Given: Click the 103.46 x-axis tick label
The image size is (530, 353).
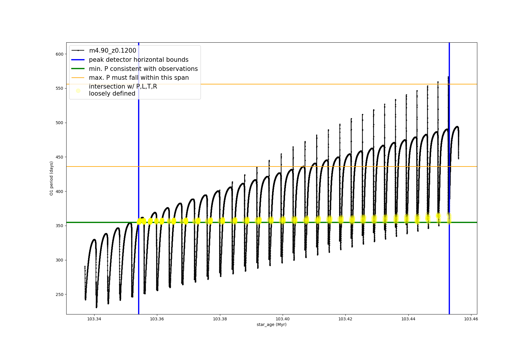Looking at the screenshot, I should click(x=471, y=319).
